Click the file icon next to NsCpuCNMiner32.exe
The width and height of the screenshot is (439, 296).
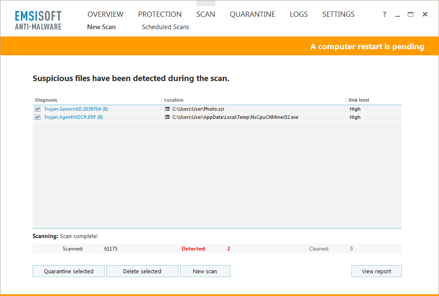pyautogui.click(x=167, y=117)
